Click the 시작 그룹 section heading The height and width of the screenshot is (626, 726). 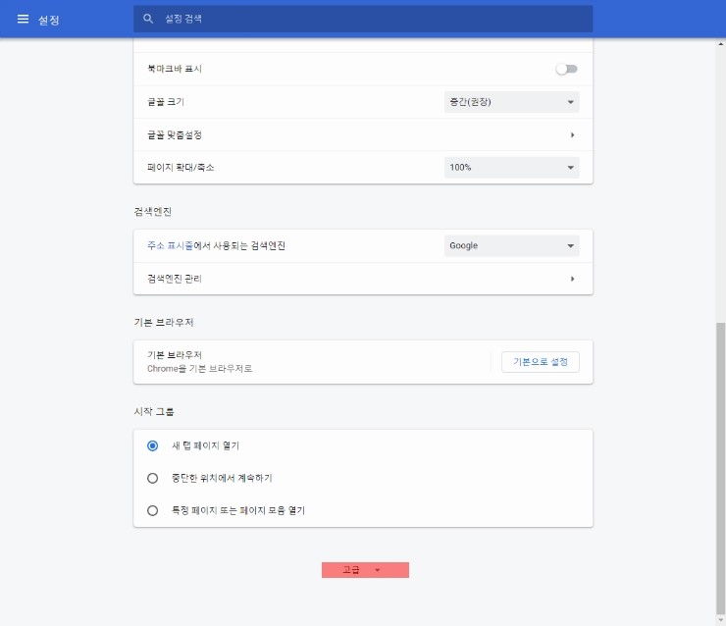click(154, 412)
